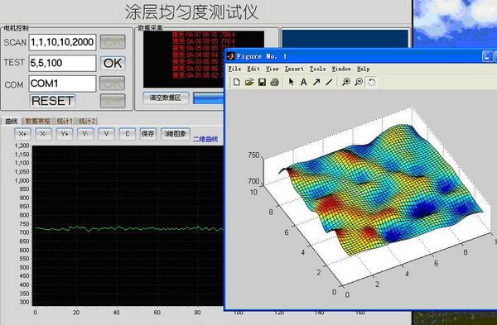
Task: Click the New Figure icon
Action: 236,82
